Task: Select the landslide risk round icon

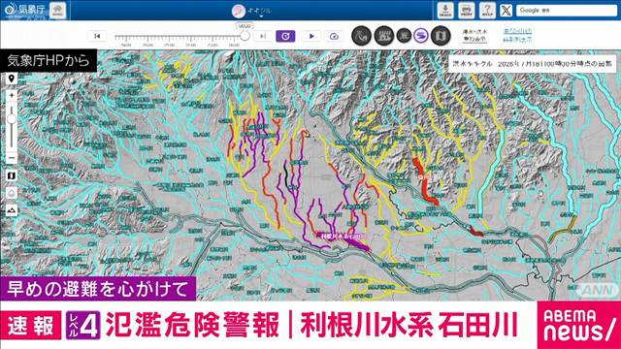Action: click(361, 36)
